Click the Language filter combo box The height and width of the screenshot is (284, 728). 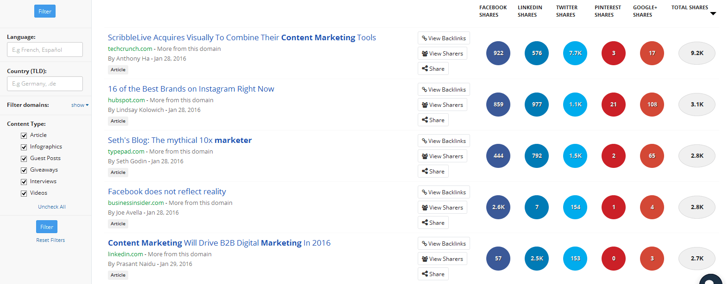(x=45, y=50)
